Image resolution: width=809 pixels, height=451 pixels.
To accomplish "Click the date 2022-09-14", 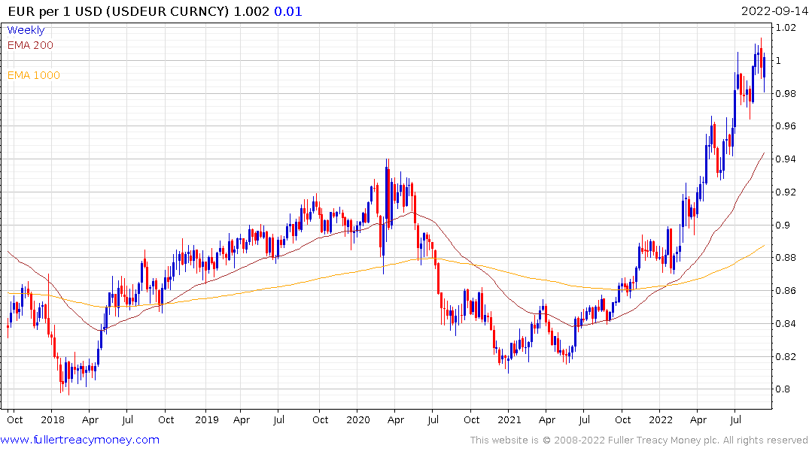I will coord(774,11).
